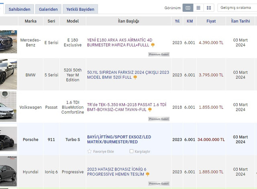Click the İlan Başlığı column header

(x=128, y=21)
